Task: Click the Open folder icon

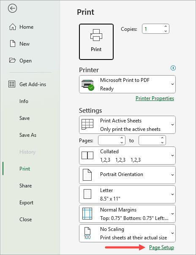Action: click(x=12, y=60)
